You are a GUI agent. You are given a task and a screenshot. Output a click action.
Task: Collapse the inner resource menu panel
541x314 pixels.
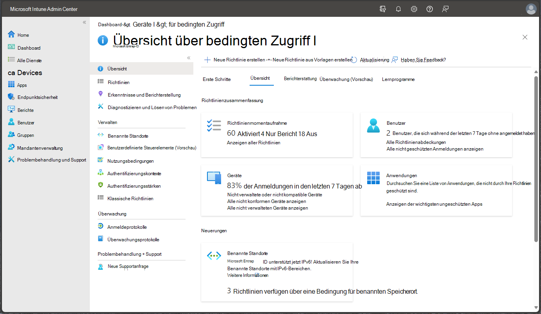(189, 58)
